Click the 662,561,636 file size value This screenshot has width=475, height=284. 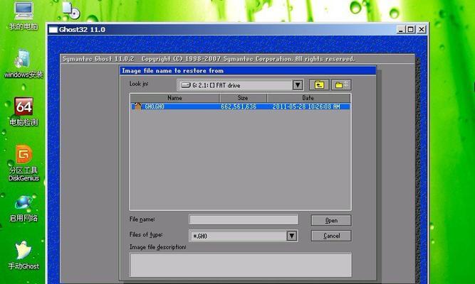pyautogui.click(x=239, y=106)
